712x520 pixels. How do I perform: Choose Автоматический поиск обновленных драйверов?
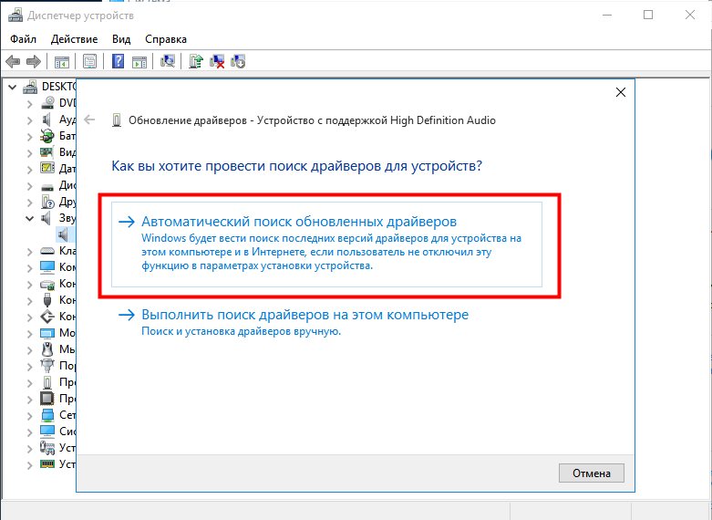(x=327, y=244)
